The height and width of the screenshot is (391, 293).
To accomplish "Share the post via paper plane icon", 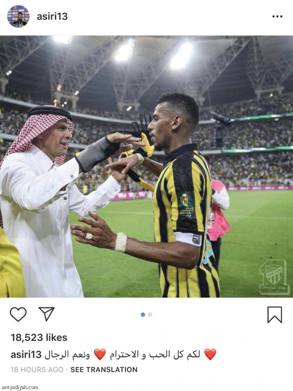I will [x=46, y=314].
